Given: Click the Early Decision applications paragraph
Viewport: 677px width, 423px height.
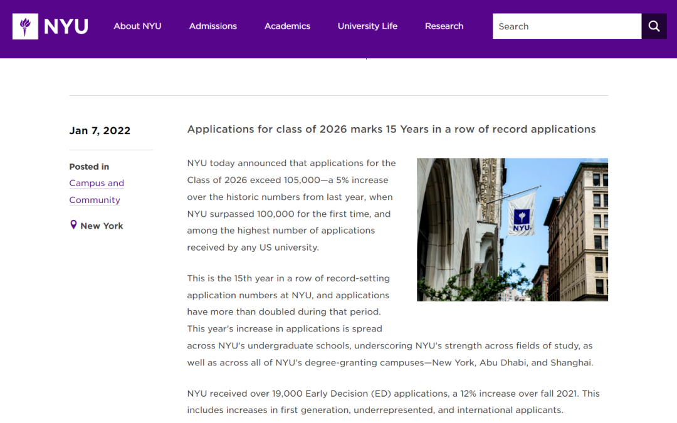Looking at the screenshot, I should point(393,402).
